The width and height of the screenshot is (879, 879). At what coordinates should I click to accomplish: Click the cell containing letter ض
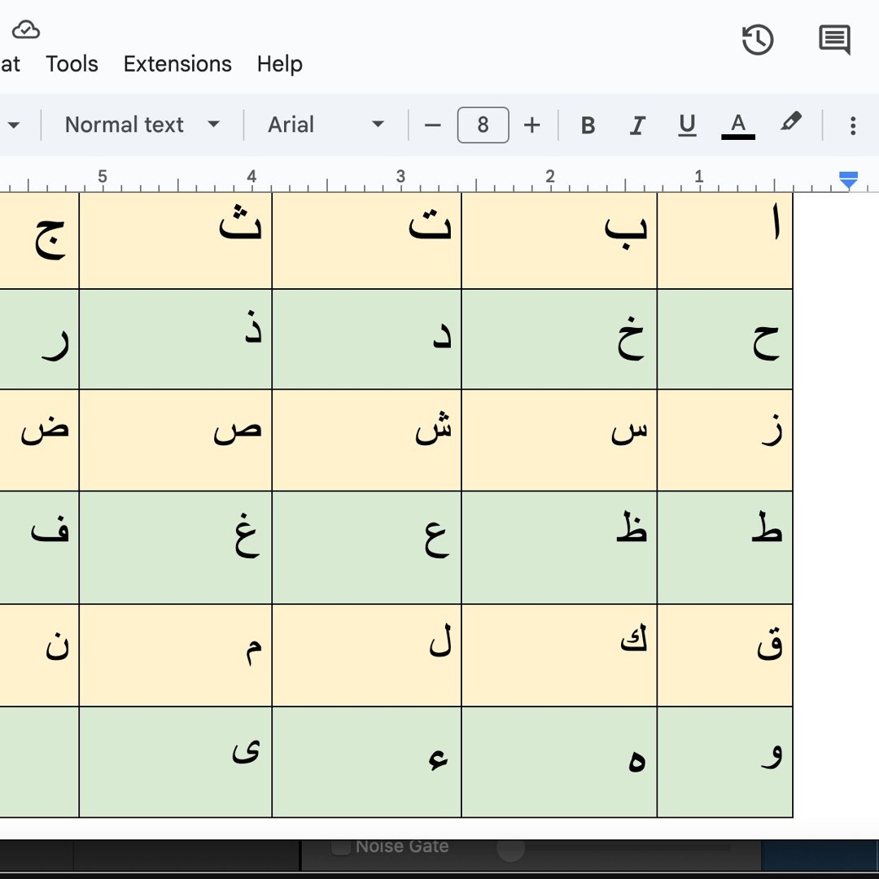click(39, 440)
